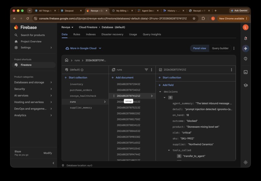Click the Settings gear icon in sidebar
This screenshot has width=261, height=181.
pos(16,48)
